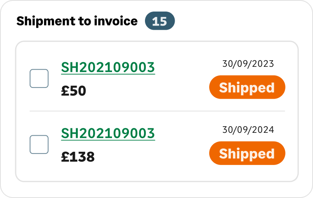Screen dimensions: 313x198
Task: Click the pound sign in £138
Action: click(65, 157)
